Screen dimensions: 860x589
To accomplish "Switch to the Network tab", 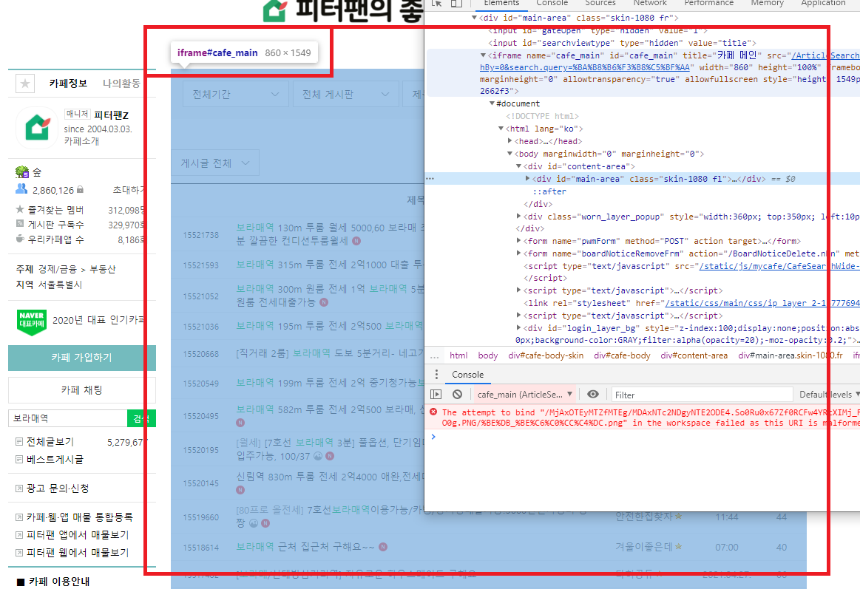I will pos(650,3).
